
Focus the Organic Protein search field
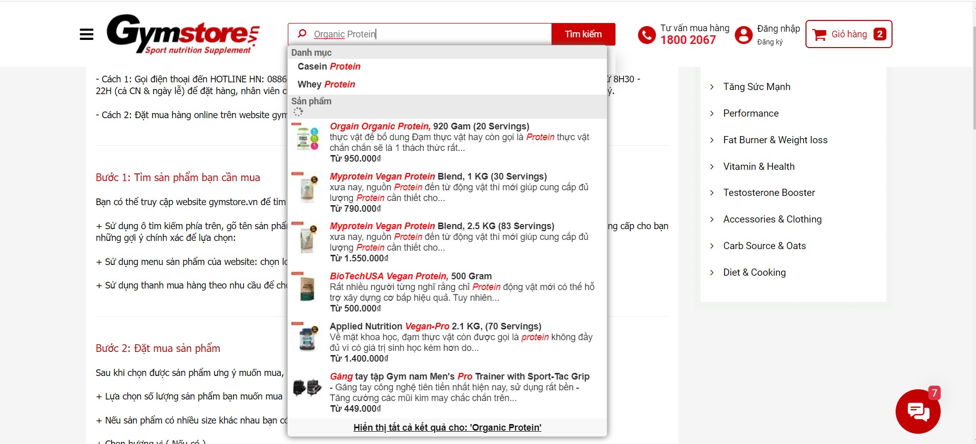click(420, 34)
